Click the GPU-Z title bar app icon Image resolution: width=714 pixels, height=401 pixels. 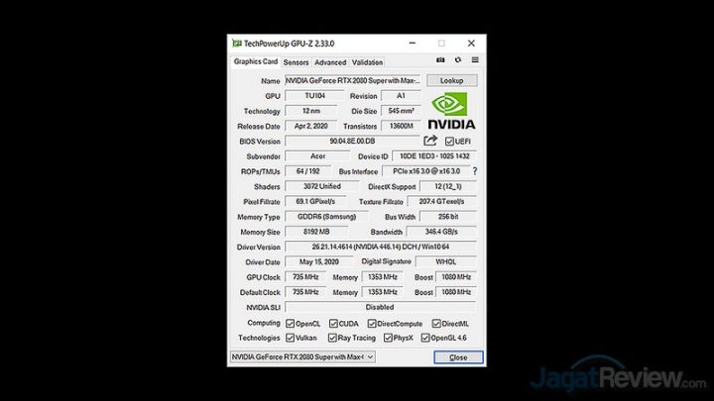237,44
